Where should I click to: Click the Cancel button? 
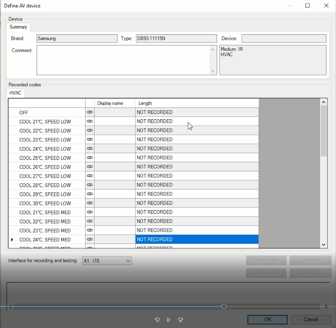click(x=310, y=320)
